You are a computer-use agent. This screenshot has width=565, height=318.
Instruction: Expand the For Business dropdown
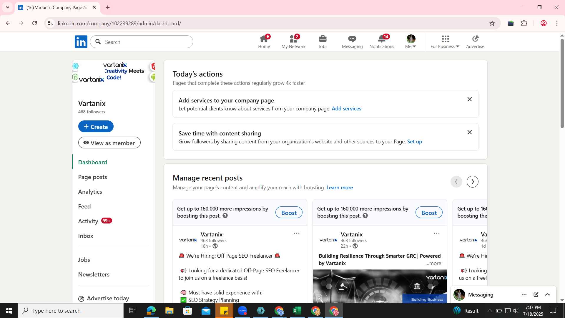pyautogui.click(x=445, y=42)
